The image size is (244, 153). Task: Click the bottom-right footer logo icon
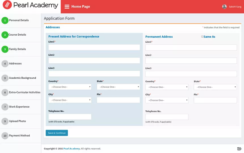tap(239, 149)
